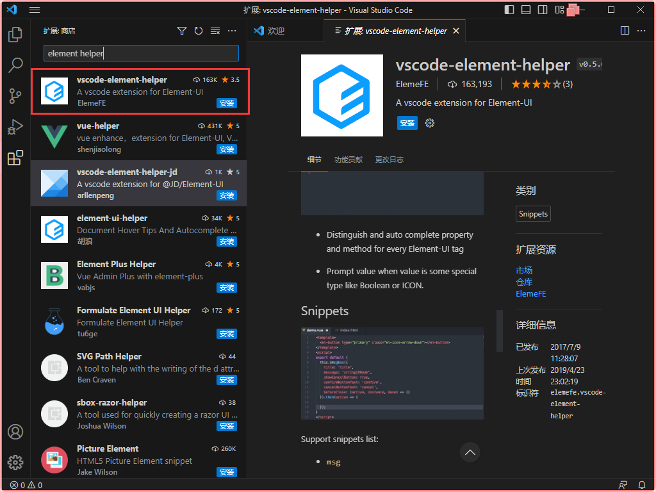Switch to the 更改日志 tab

tap(389, 160)
